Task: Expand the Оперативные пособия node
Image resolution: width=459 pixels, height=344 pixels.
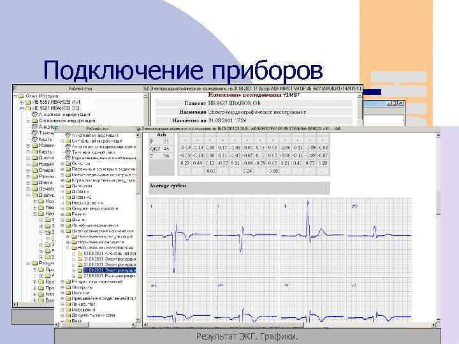Action: tap(62, 208)
